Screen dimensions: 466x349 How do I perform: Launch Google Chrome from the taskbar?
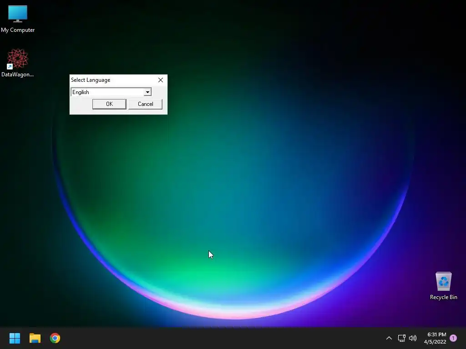tap(55, 338)
